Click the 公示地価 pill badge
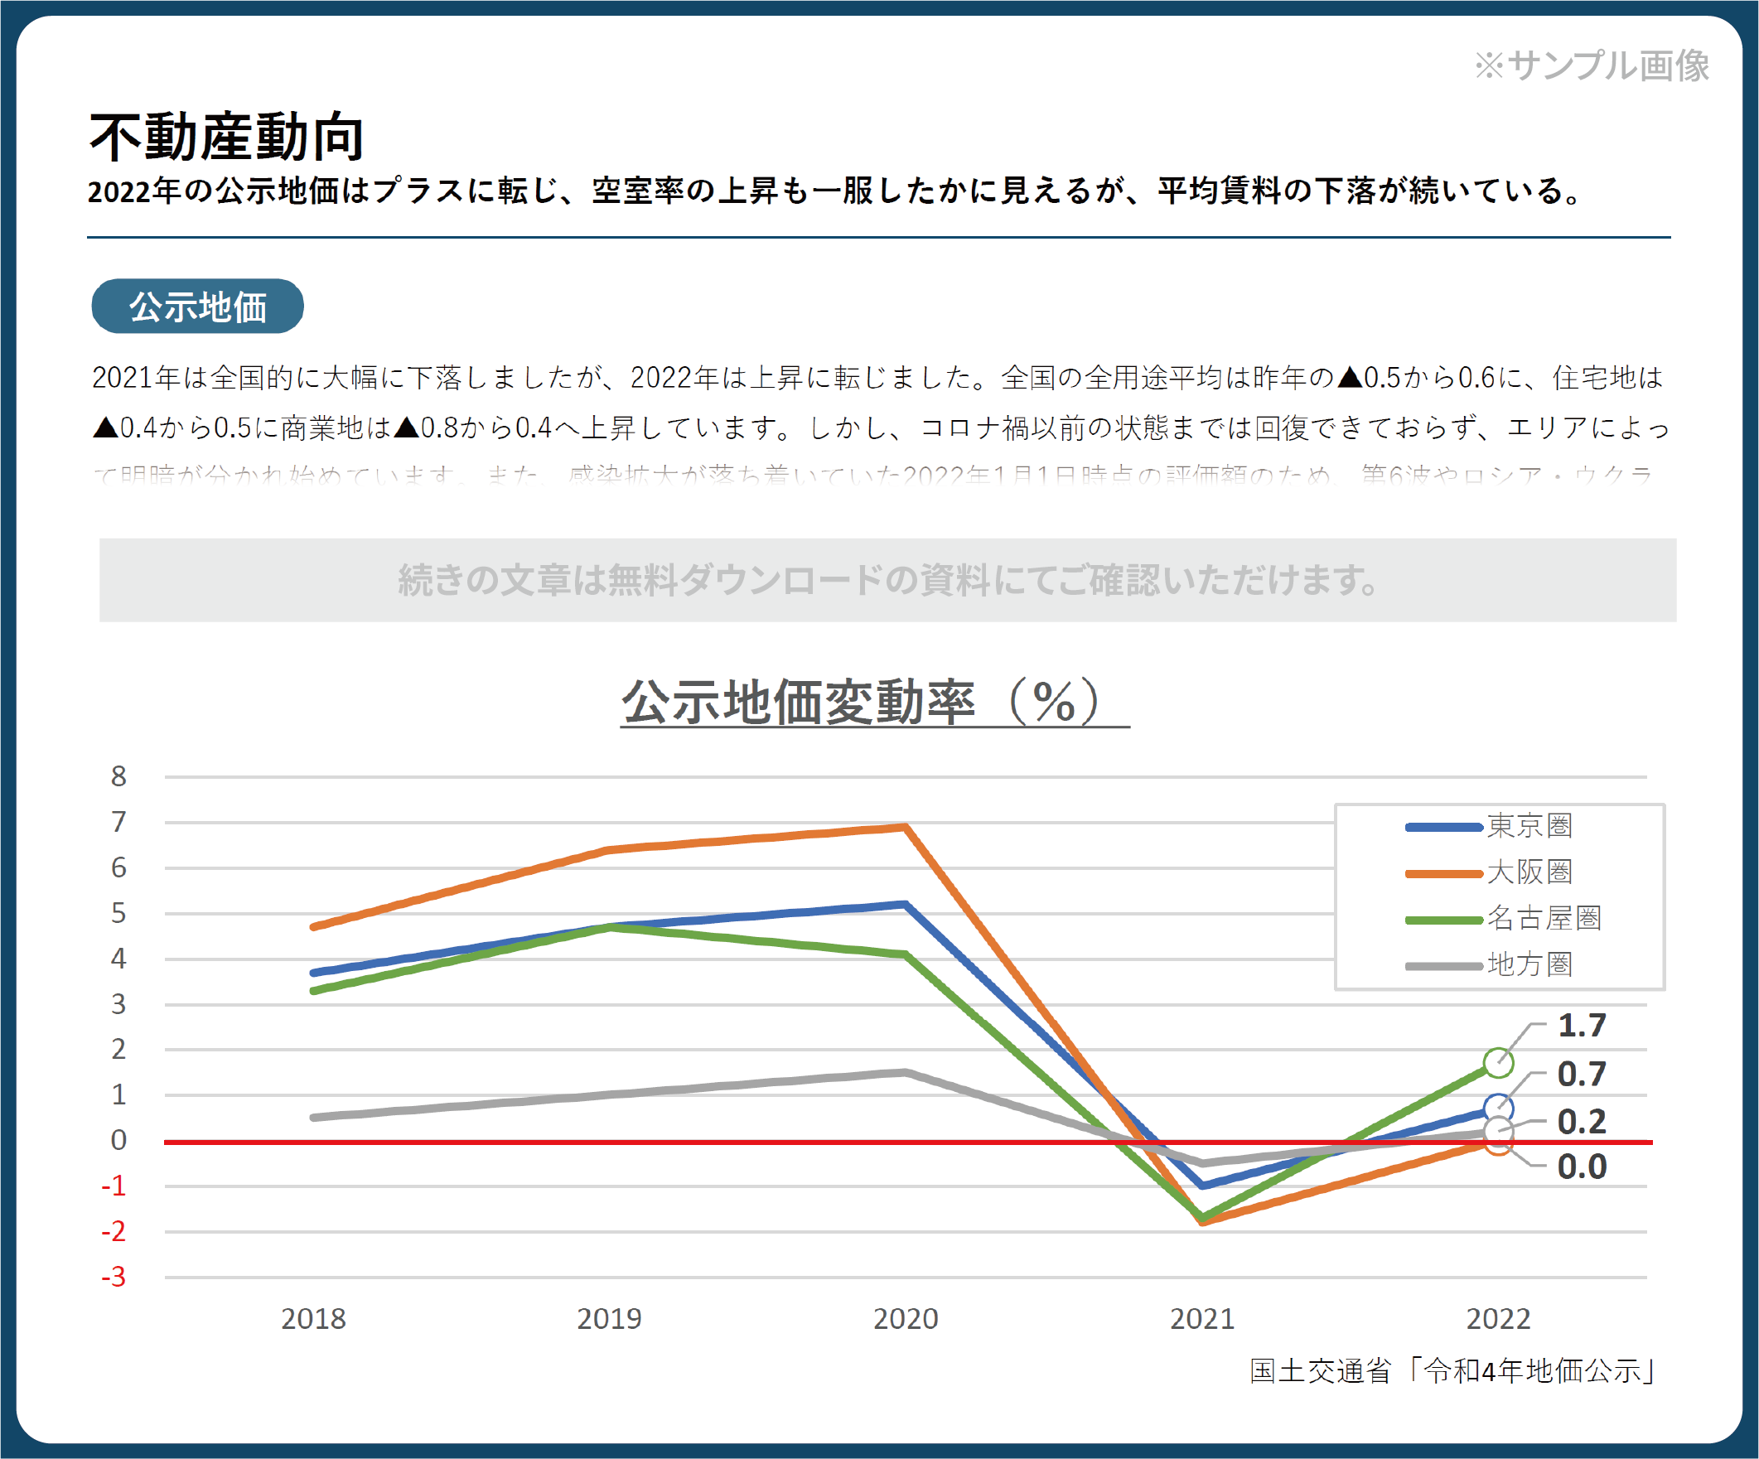1759x1459 pixels. [x=197, y=307]
